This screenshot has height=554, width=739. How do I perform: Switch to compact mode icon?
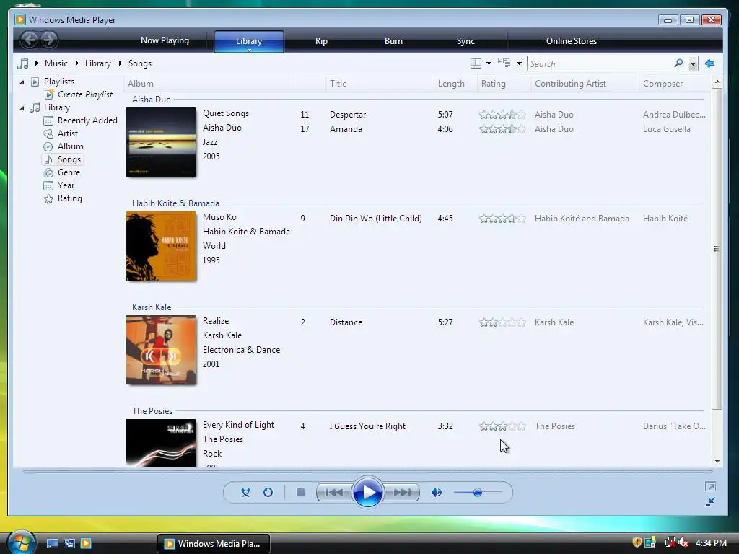click(710, 502)
